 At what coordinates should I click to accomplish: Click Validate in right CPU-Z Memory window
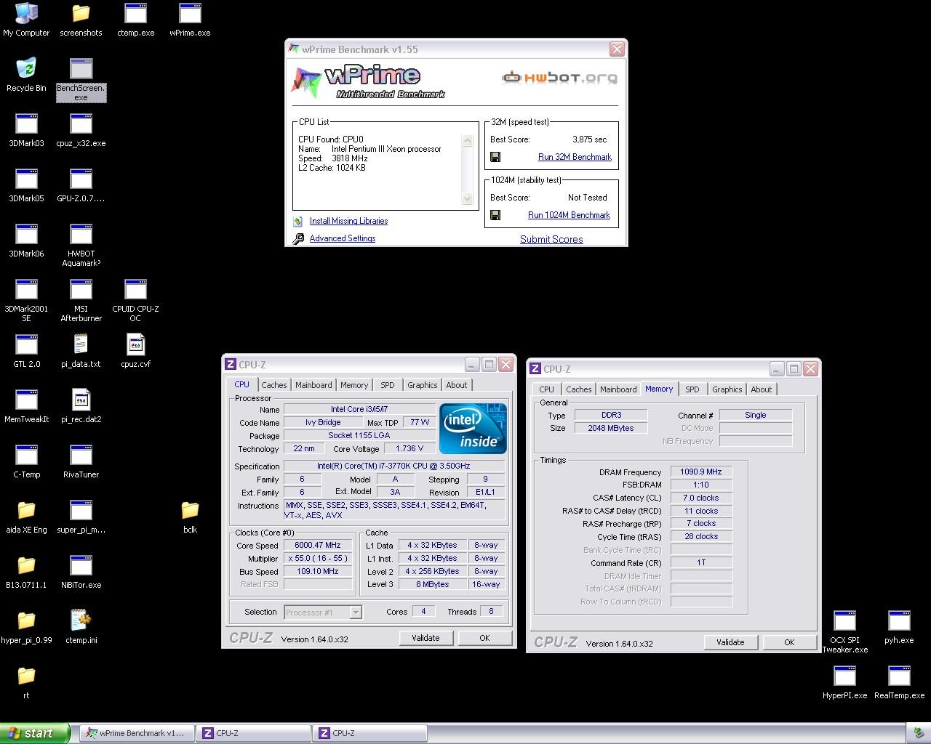(730, 642)
